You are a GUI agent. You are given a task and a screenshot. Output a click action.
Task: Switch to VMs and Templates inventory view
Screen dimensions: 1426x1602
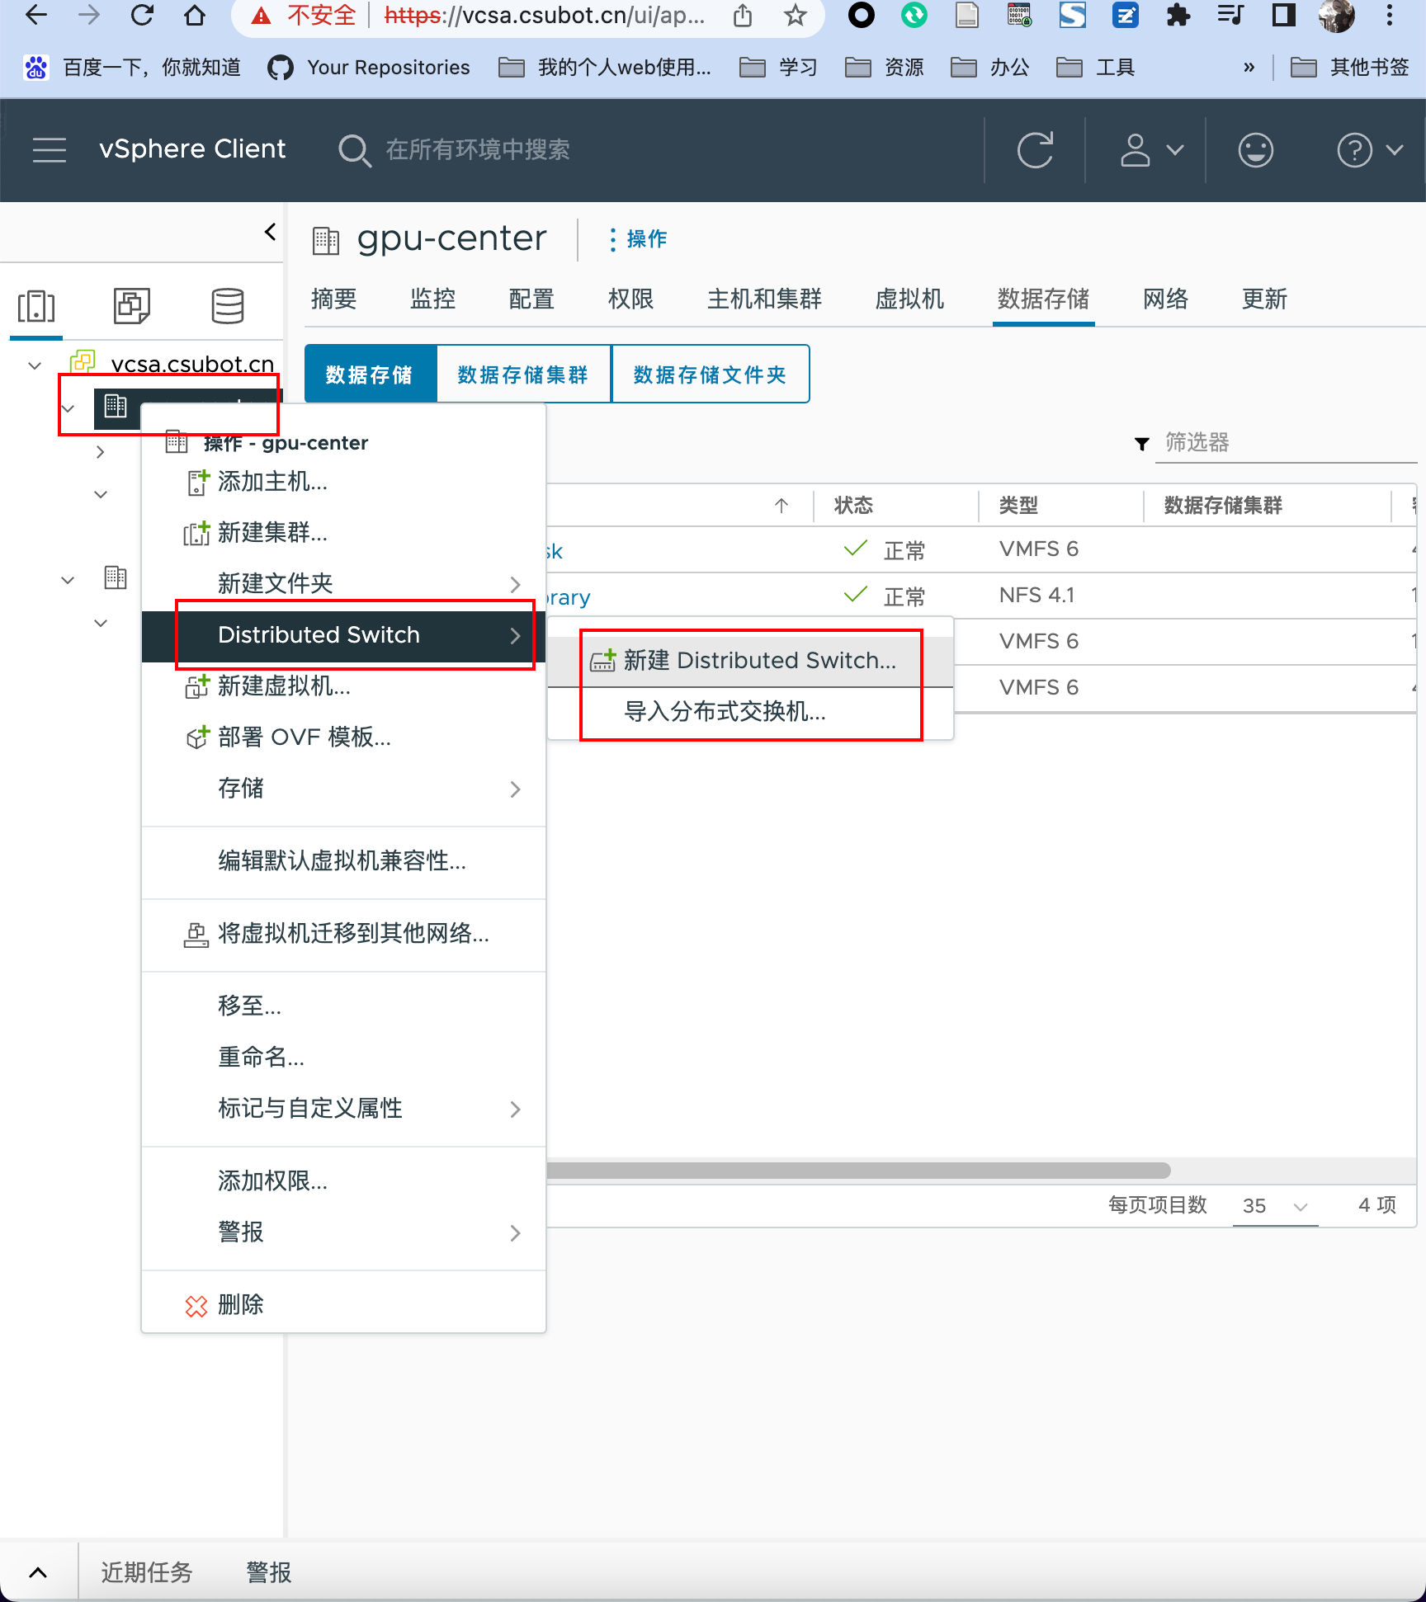pyautogui.click(x=132, y=306)
